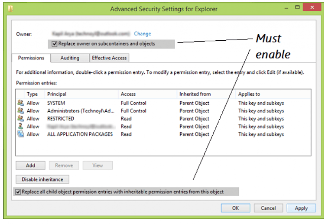Click Full Control in Administrators row
The height and width of the screenshot is (224, 325).
pos(133,111)
